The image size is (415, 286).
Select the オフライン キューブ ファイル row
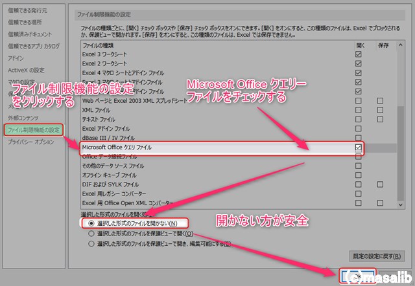[238, 175]
